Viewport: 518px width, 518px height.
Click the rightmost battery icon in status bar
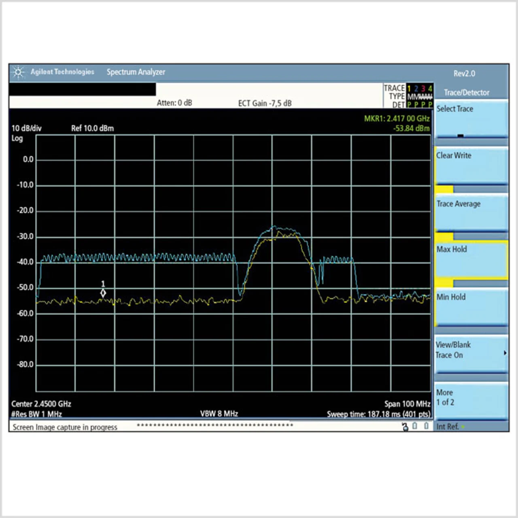point(426,426)
